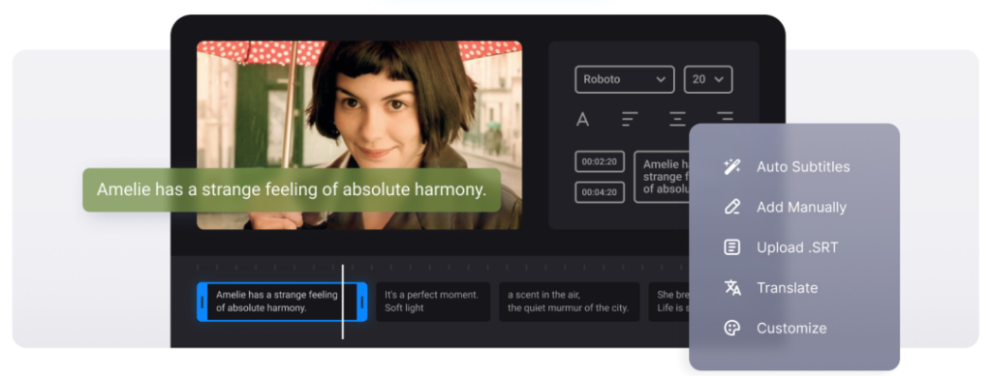Image resolution: width=992 pixels, height=376 pixels.
Task: Click the pencil icon beside Add Manually
Action: [x=732, y=207]
